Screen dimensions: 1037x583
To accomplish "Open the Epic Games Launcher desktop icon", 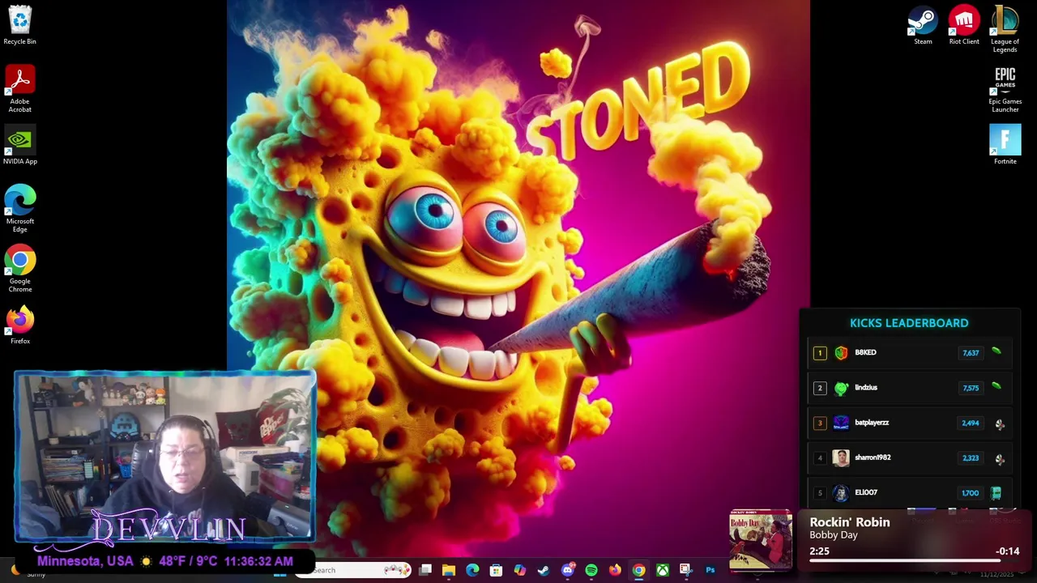I will point(1005,90).
